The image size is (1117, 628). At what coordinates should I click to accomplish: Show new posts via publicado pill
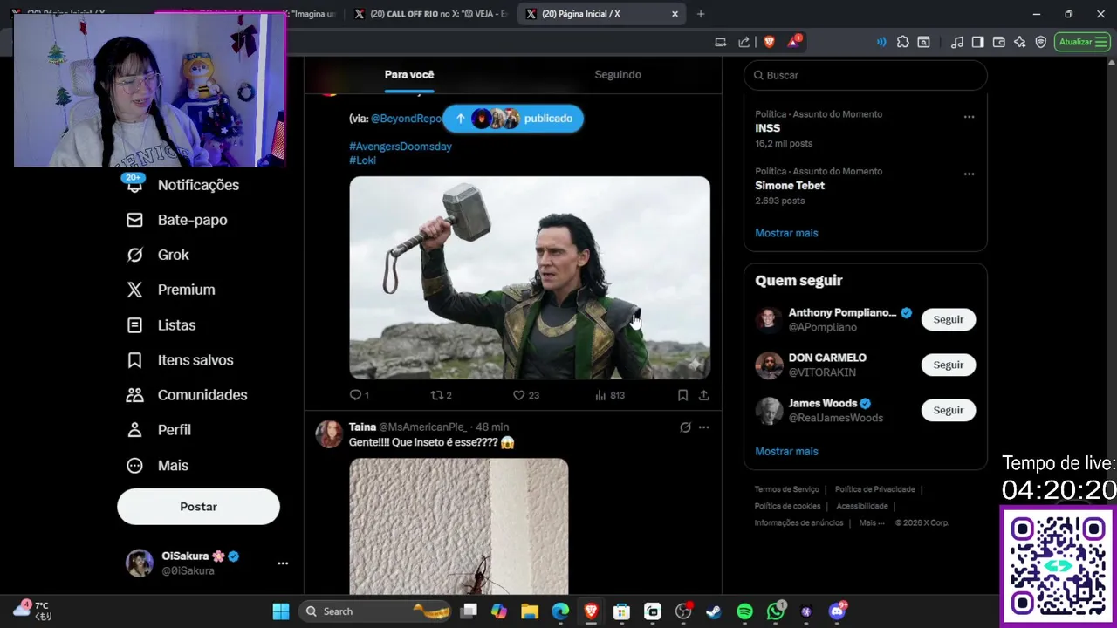click(x=513, y=119)
